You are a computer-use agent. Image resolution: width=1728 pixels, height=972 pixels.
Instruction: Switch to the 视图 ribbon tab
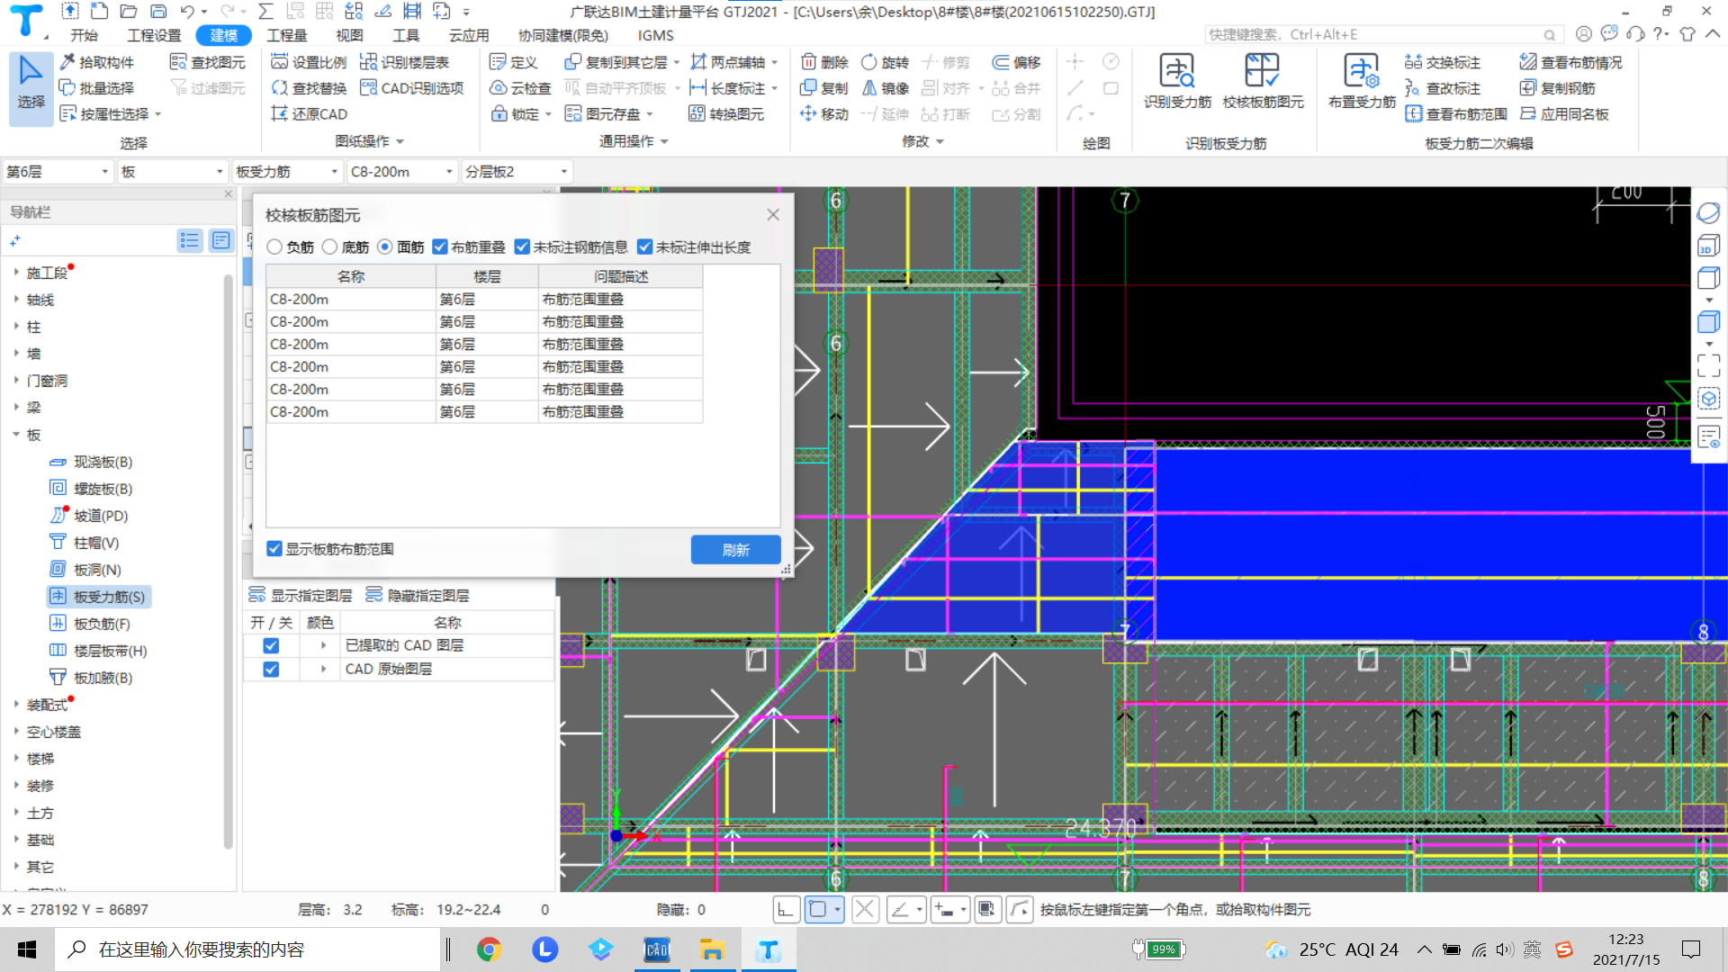pyautogui.click(x=349, y=35)
